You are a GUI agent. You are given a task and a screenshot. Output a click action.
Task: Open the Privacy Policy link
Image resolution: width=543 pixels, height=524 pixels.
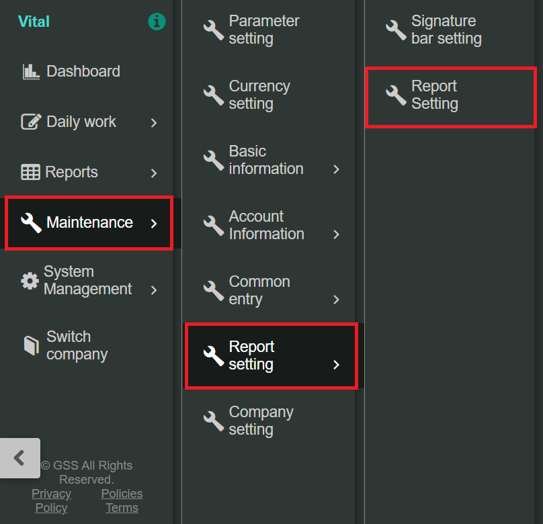[51, 500]
